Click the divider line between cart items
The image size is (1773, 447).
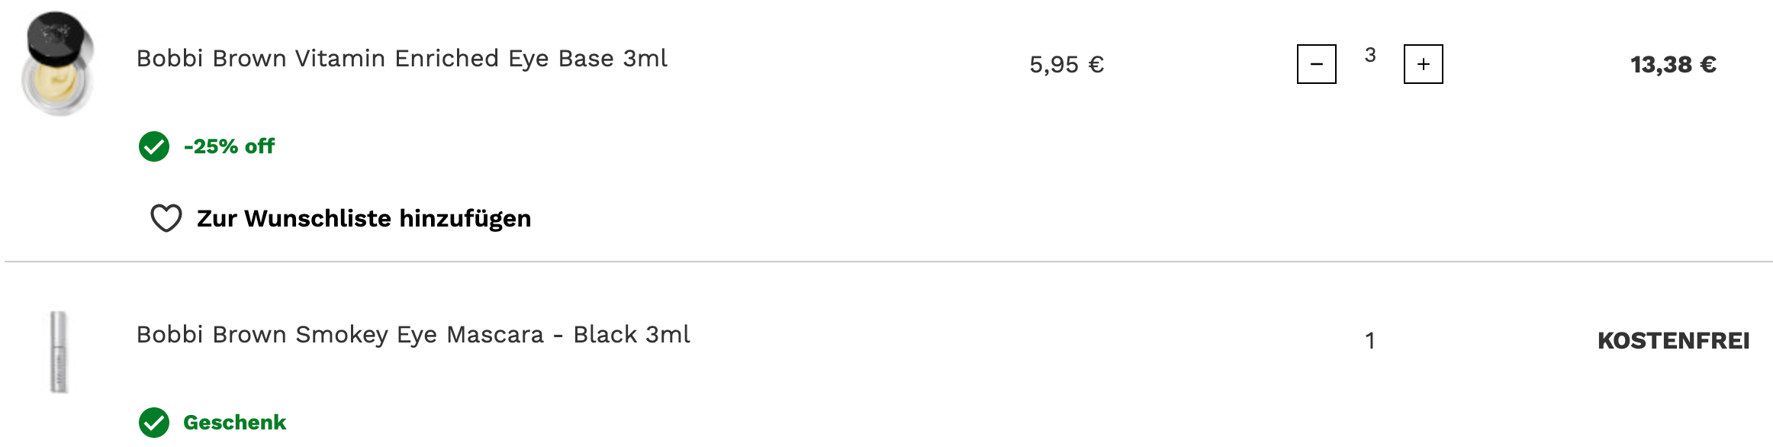885,262
